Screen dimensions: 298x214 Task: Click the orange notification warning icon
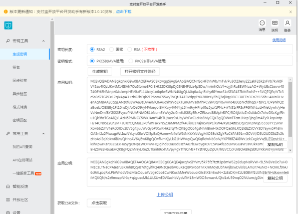click(6, 12)
